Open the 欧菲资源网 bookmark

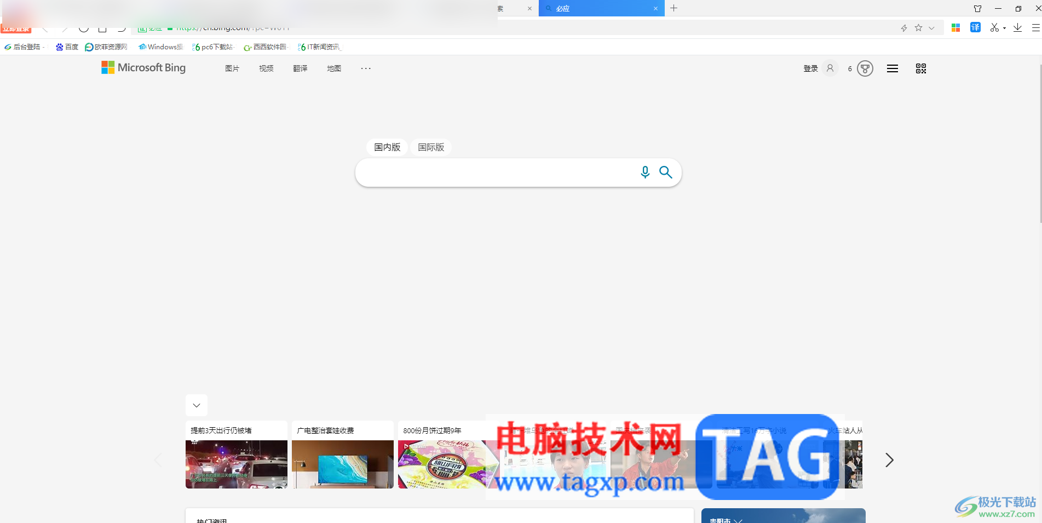106,47
